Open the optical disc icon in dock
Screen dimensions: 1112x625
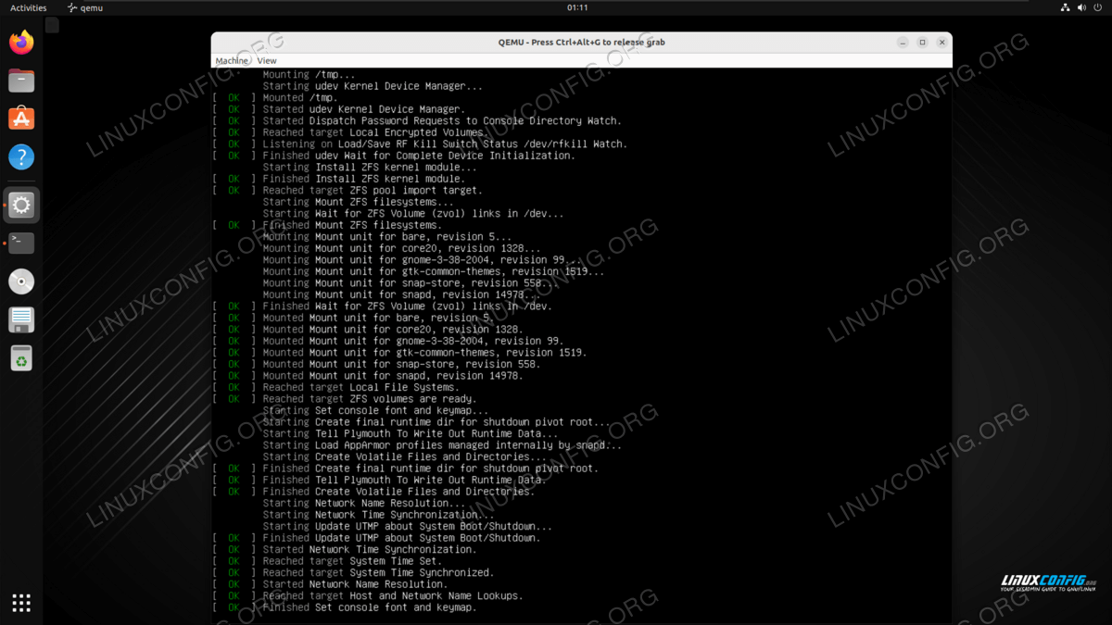21,281
